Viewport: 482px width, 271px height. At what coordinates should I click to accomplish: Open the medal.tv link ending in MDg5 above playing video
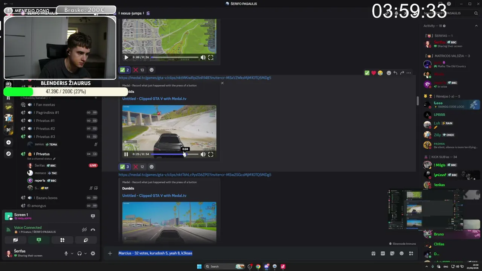pyautogui.click(x=195, y=78)
